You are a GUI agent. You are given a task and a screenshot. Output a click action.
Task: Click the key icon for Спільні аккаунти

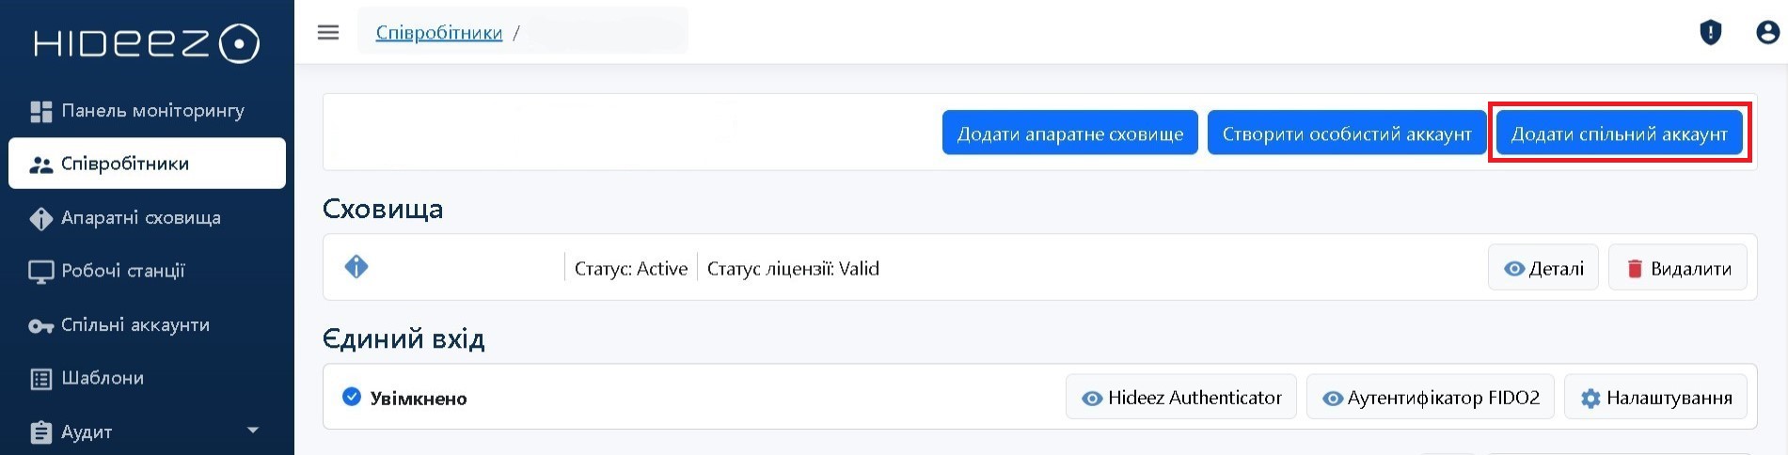pos(40,326)
